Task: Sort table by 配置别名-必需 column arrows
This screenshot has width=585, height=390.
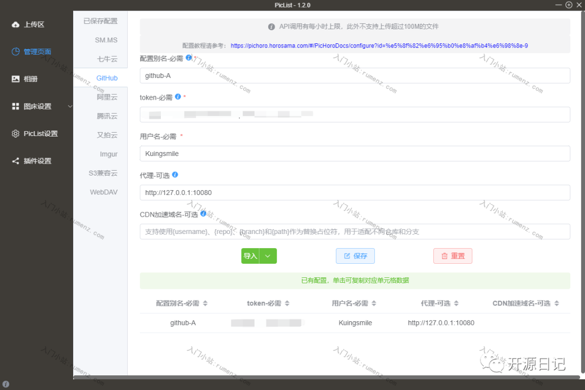Action: pos(205,303)
